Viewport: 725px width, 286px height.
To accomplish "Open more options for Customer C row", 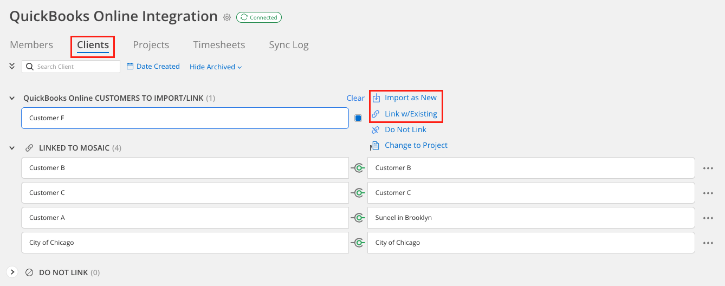I will pyautogui.click(x=708, y=193).
